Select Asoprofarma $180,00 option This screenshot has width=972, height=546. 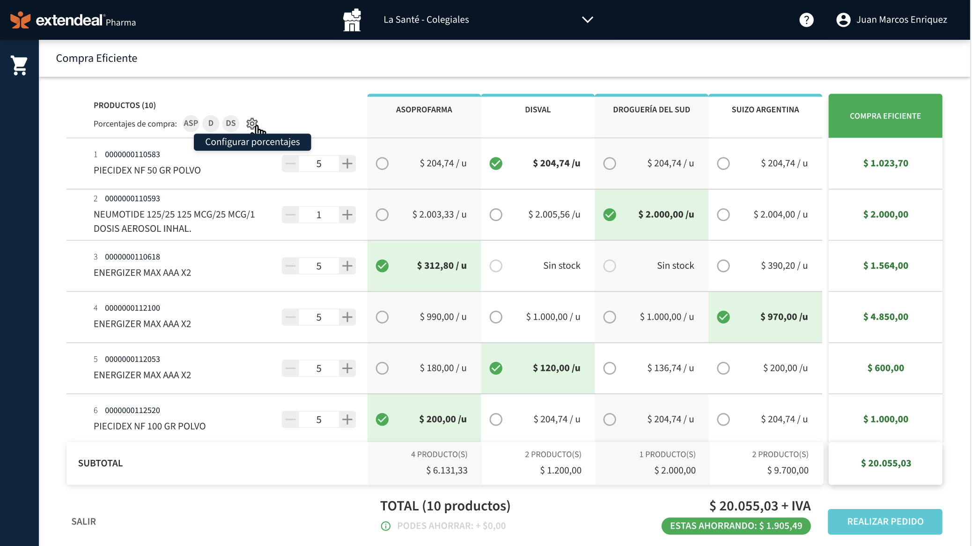(382, 368)
